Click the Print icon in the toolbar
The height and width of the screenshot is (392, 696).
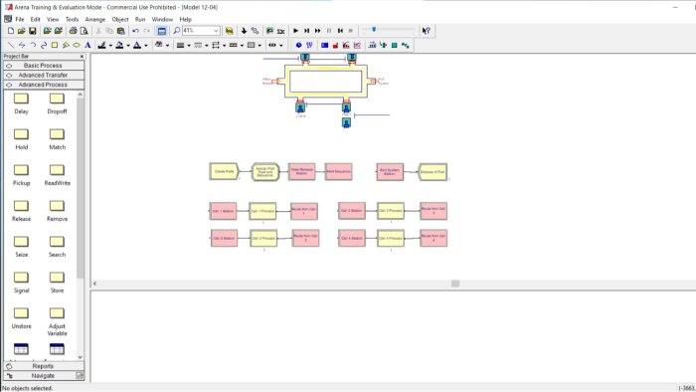coord(74,31)
